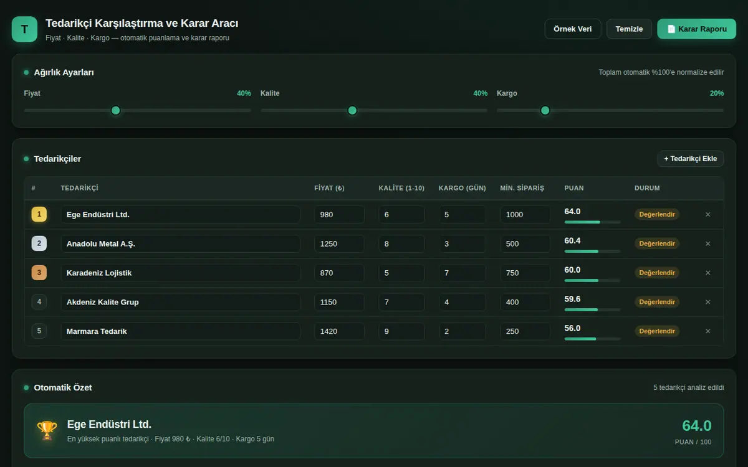Open the Karar Raporu report
Viewport: 748px width, 467px height.
(697, 29)
